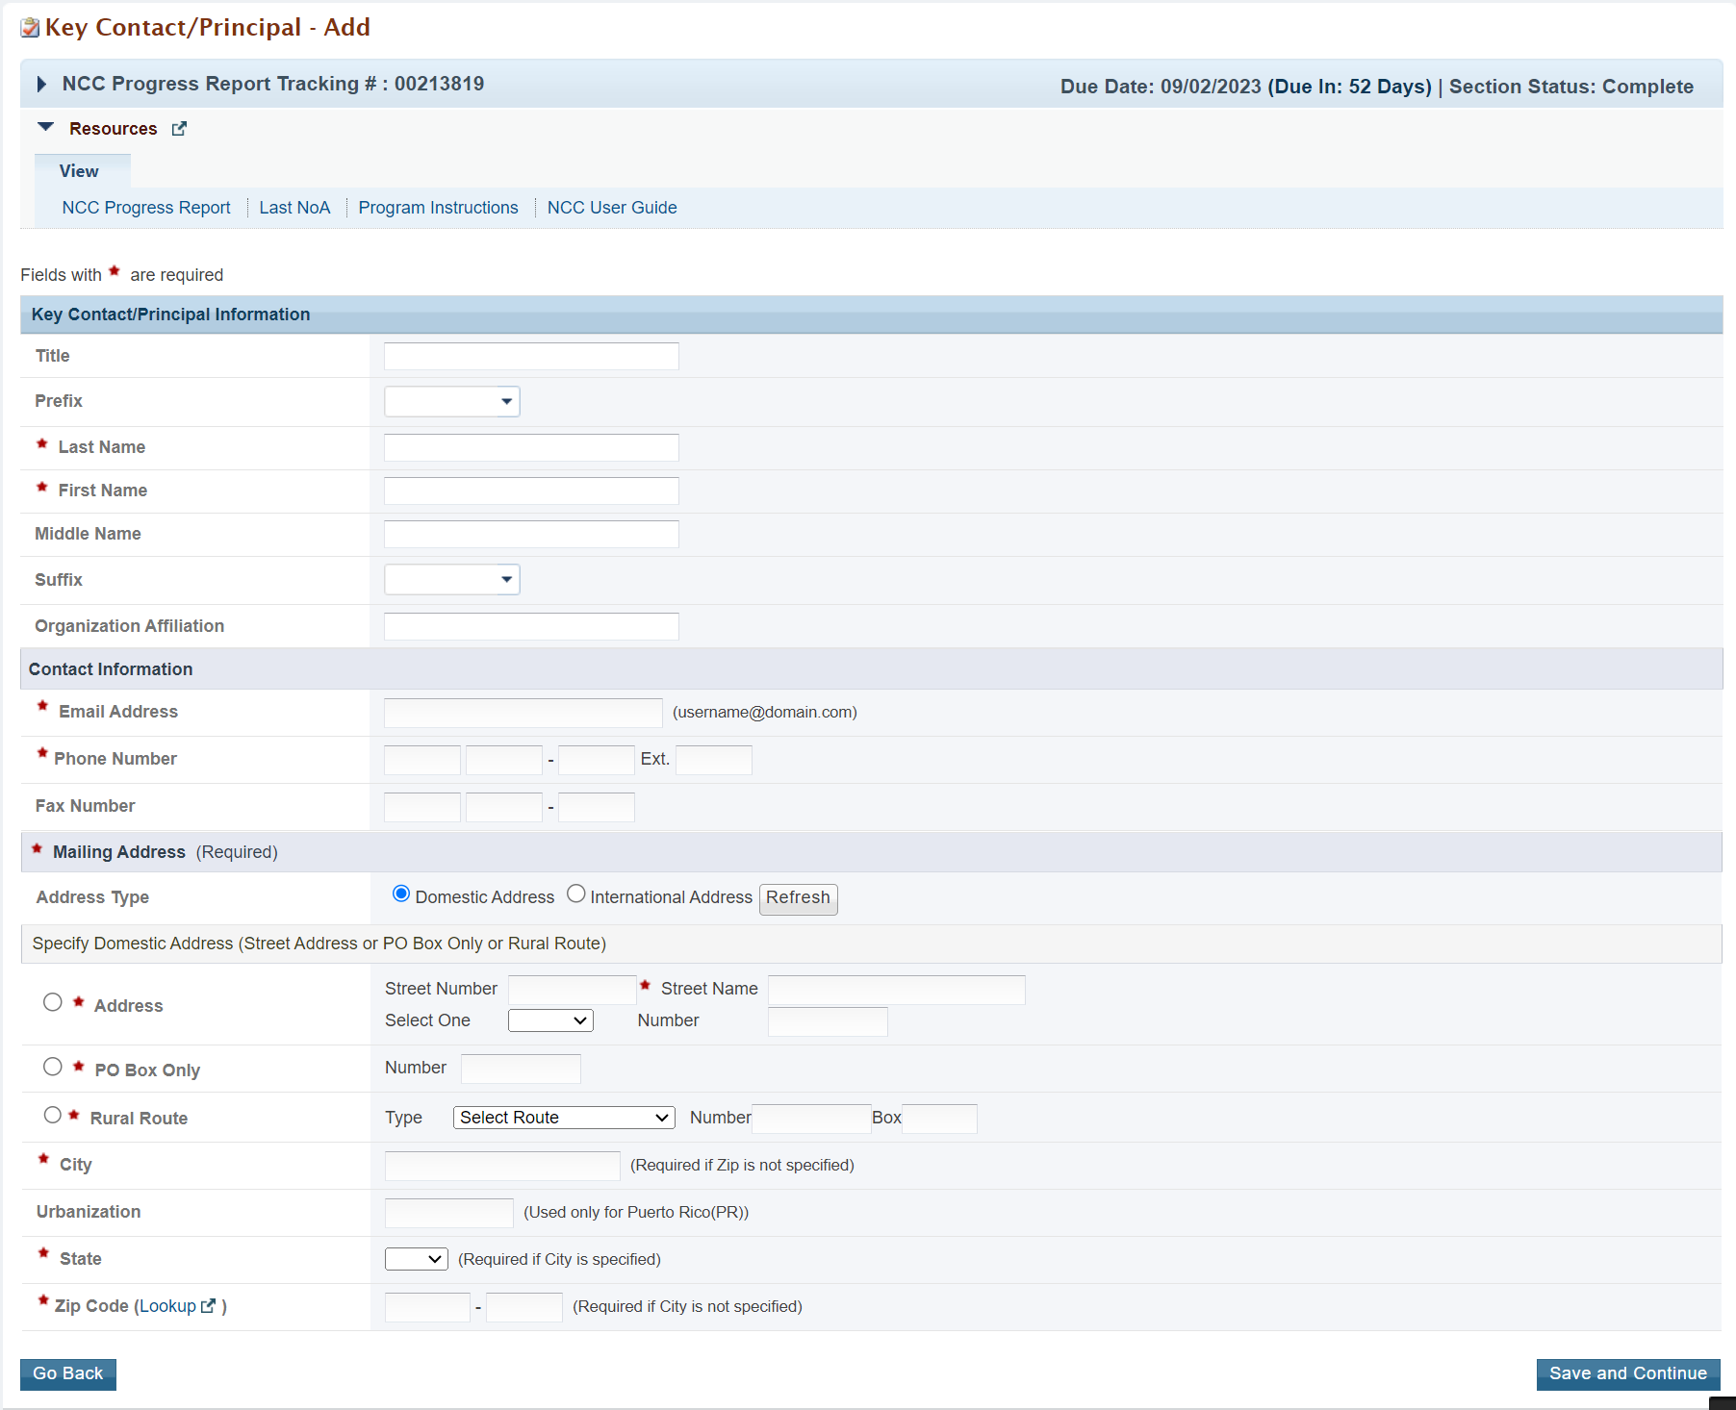This screenshot has height=1410, width=1736.
Task: Open NCC Progress Report link
Action: (x=146, y=208)
